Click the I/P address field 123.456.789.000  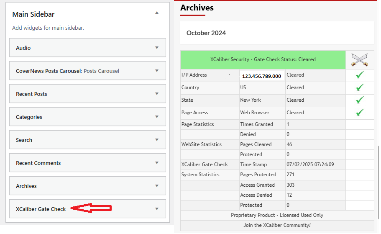[262, 76]
